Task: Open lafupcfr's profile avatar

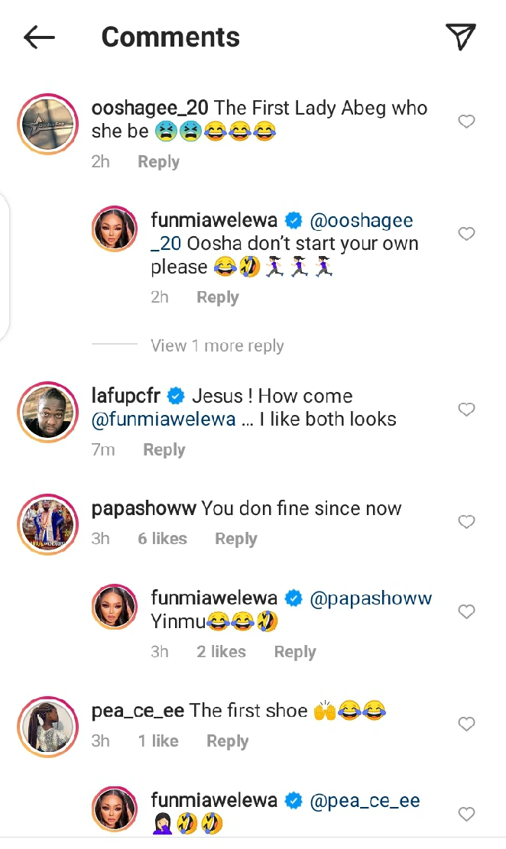Action: 47,411
